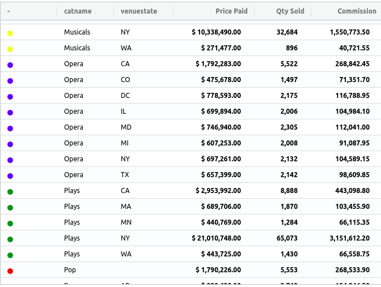Select the $ 21,010,748.00 price cell
Screen dimensions: 381x287
coord(216,238)
